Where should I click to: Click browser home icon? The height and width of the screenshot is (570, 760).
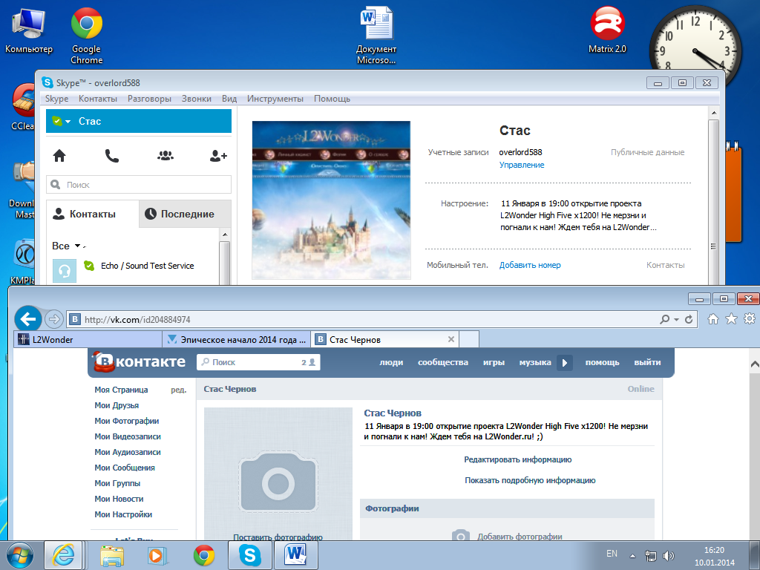click(712, 319)
